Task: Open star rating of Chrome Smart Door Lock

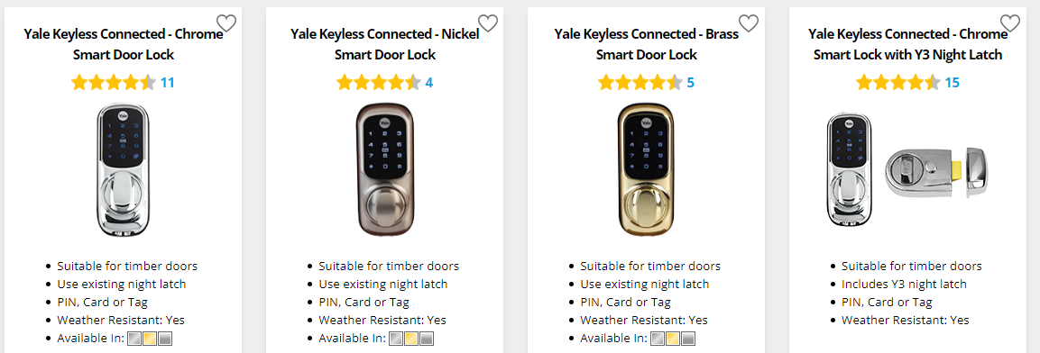Action: click(x=114, y=83)
